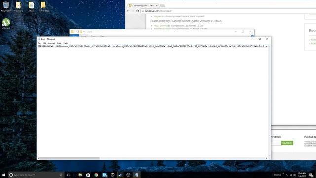Open Chrome from the taskbar
Image resolution: width=316 pixels, height=178 pixels.
click(96, 175)
